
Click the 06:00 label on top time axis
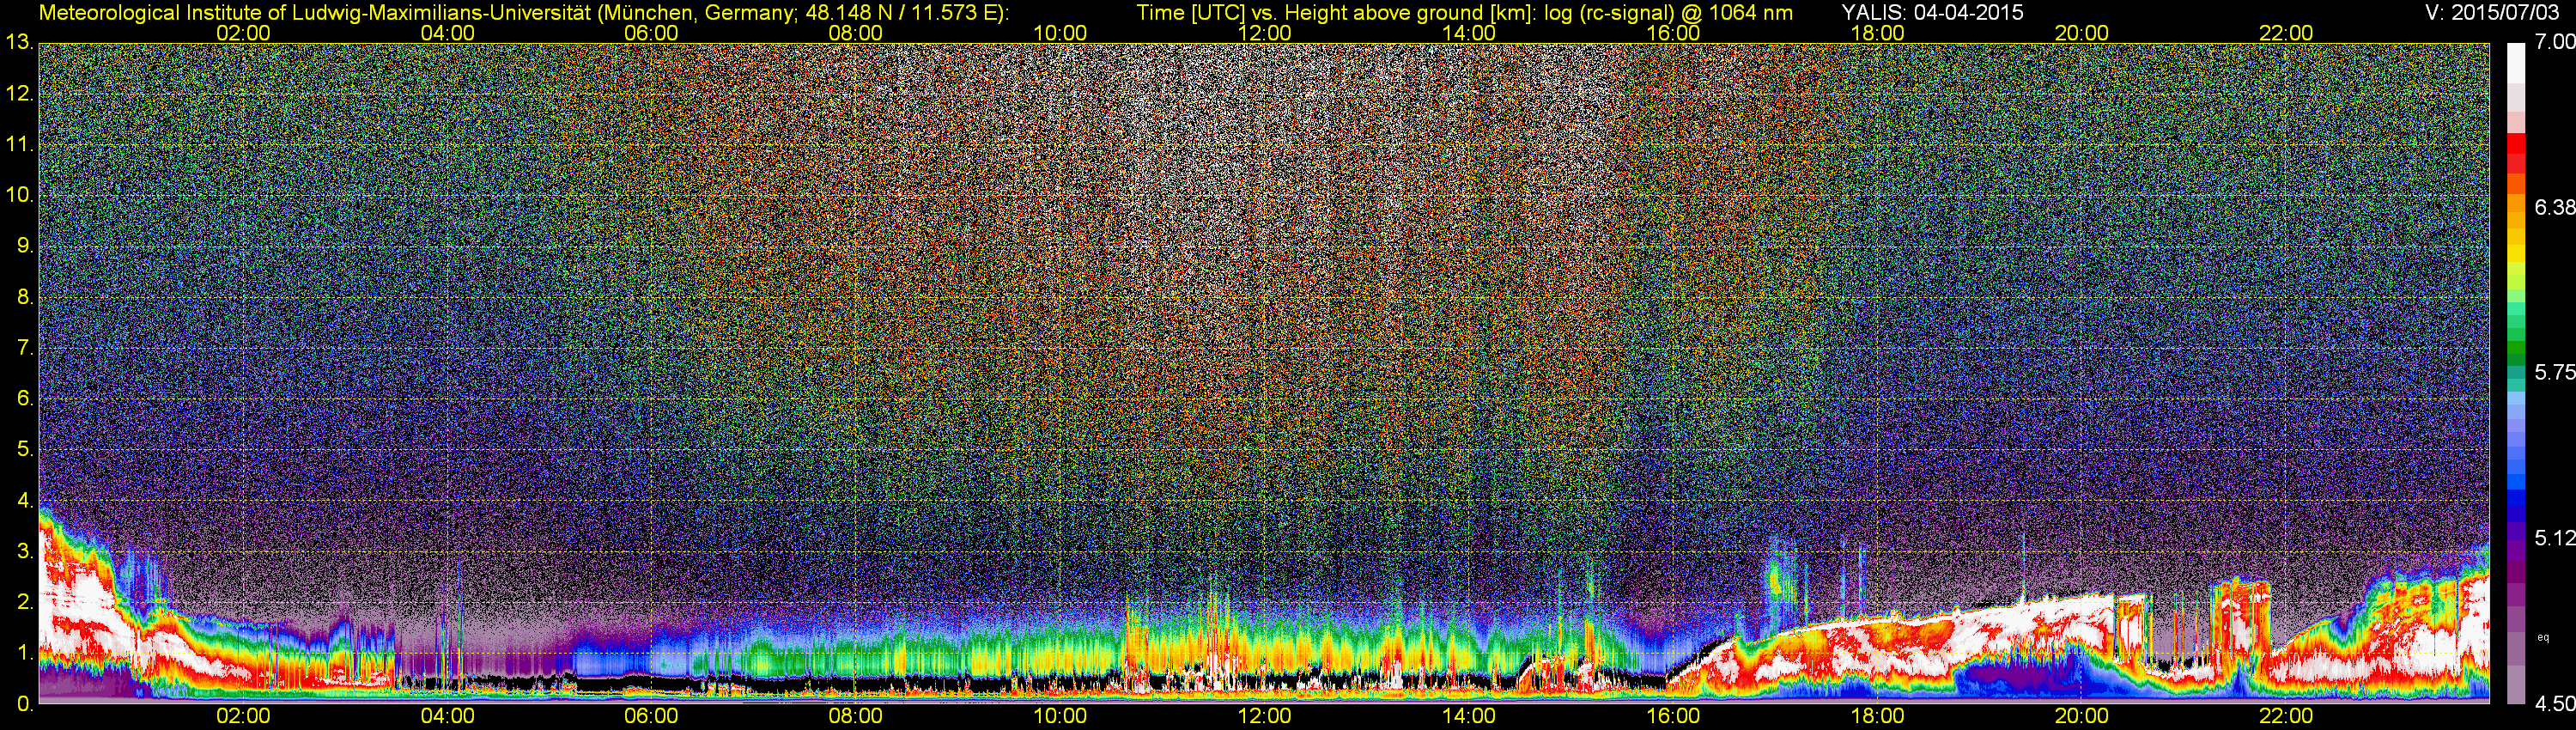click(x=651, y=33)
